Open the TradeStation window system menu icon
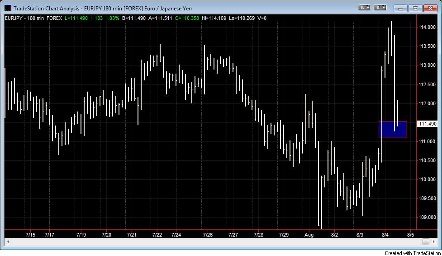Viewport: 442px width, 256px height. coord(8,8)
